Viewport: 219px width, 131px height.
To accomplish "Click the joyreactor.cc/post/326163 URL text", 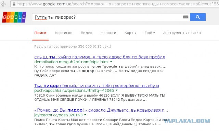I will tap(59, 115).
